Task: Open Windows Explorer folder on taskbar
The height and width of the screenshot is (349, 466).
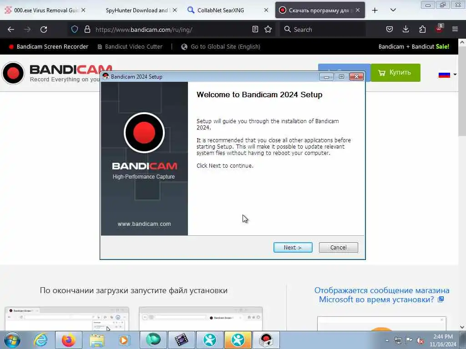Action: point(97,340)
